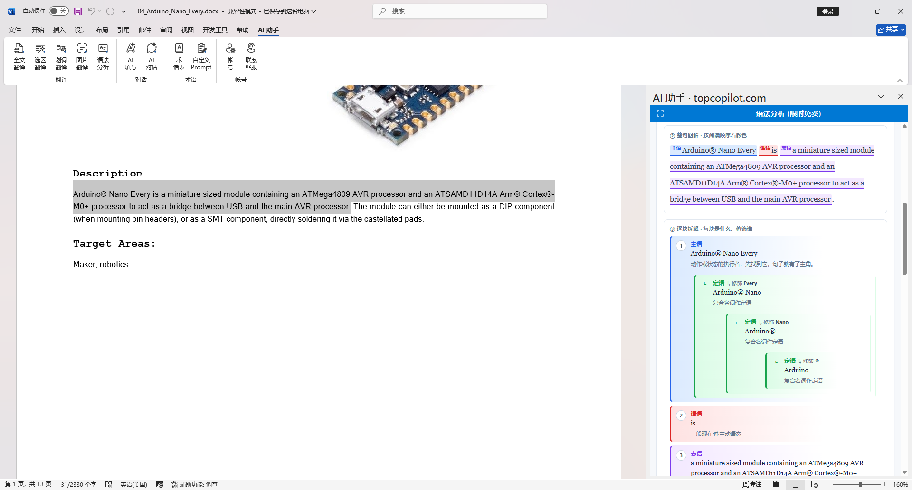Image resolution: width=912 pixels, height=490 pixels.
Task: Run the 语法分析 grammar analysis tool
Action: click(103, 56)
